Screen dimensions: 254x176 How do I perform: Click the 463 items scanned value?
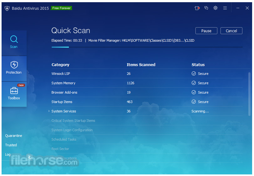tap(130, 102)
